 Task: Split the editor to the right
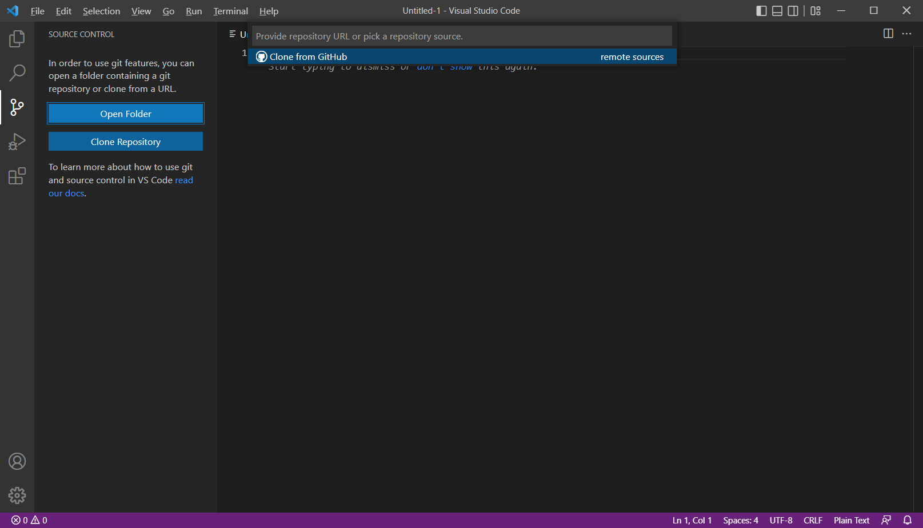coord(888,34)
